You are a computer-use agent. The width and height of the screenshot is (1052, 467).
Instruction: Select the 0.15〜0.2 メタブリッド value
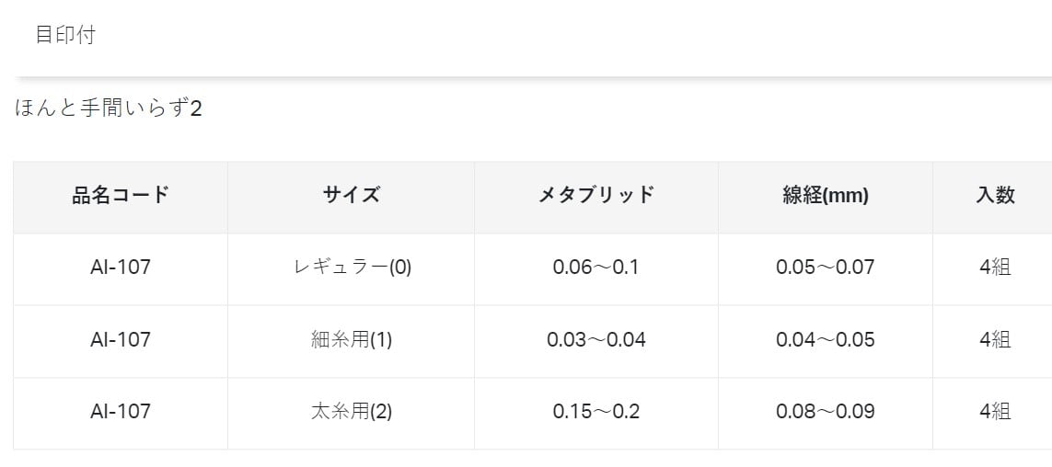[595, 411]
